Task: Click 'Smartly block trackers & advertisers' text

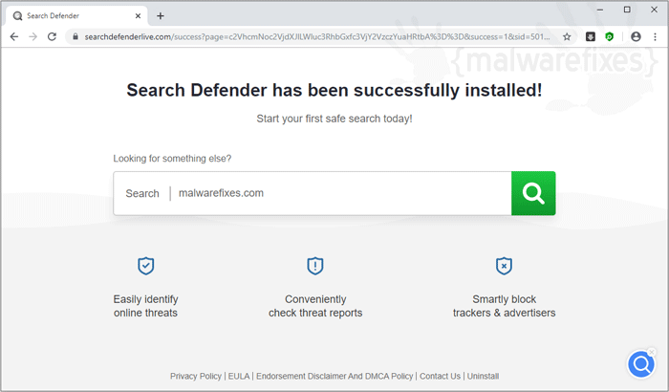Action: pyautogui.click(x=504, y=306)
